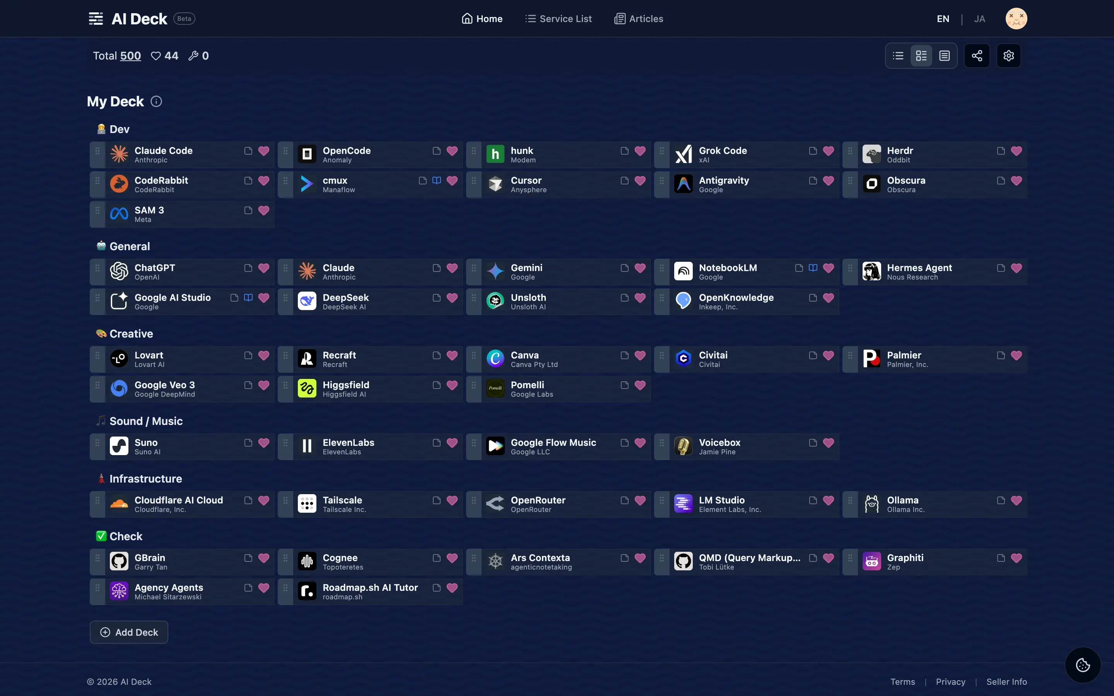Viewport: 1114px width, 696px height.
Task: Click the Beta badge beside AI Deck
Action: tap(184, 19)
